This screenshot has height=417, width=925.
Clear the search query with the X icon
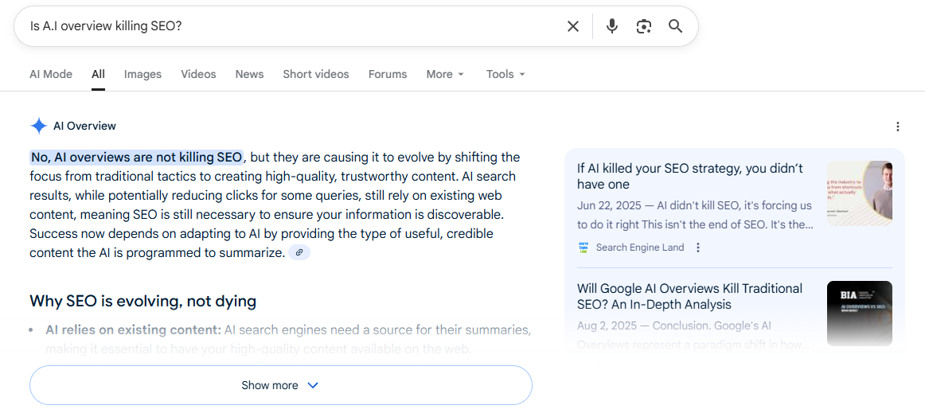pos(573,26)
